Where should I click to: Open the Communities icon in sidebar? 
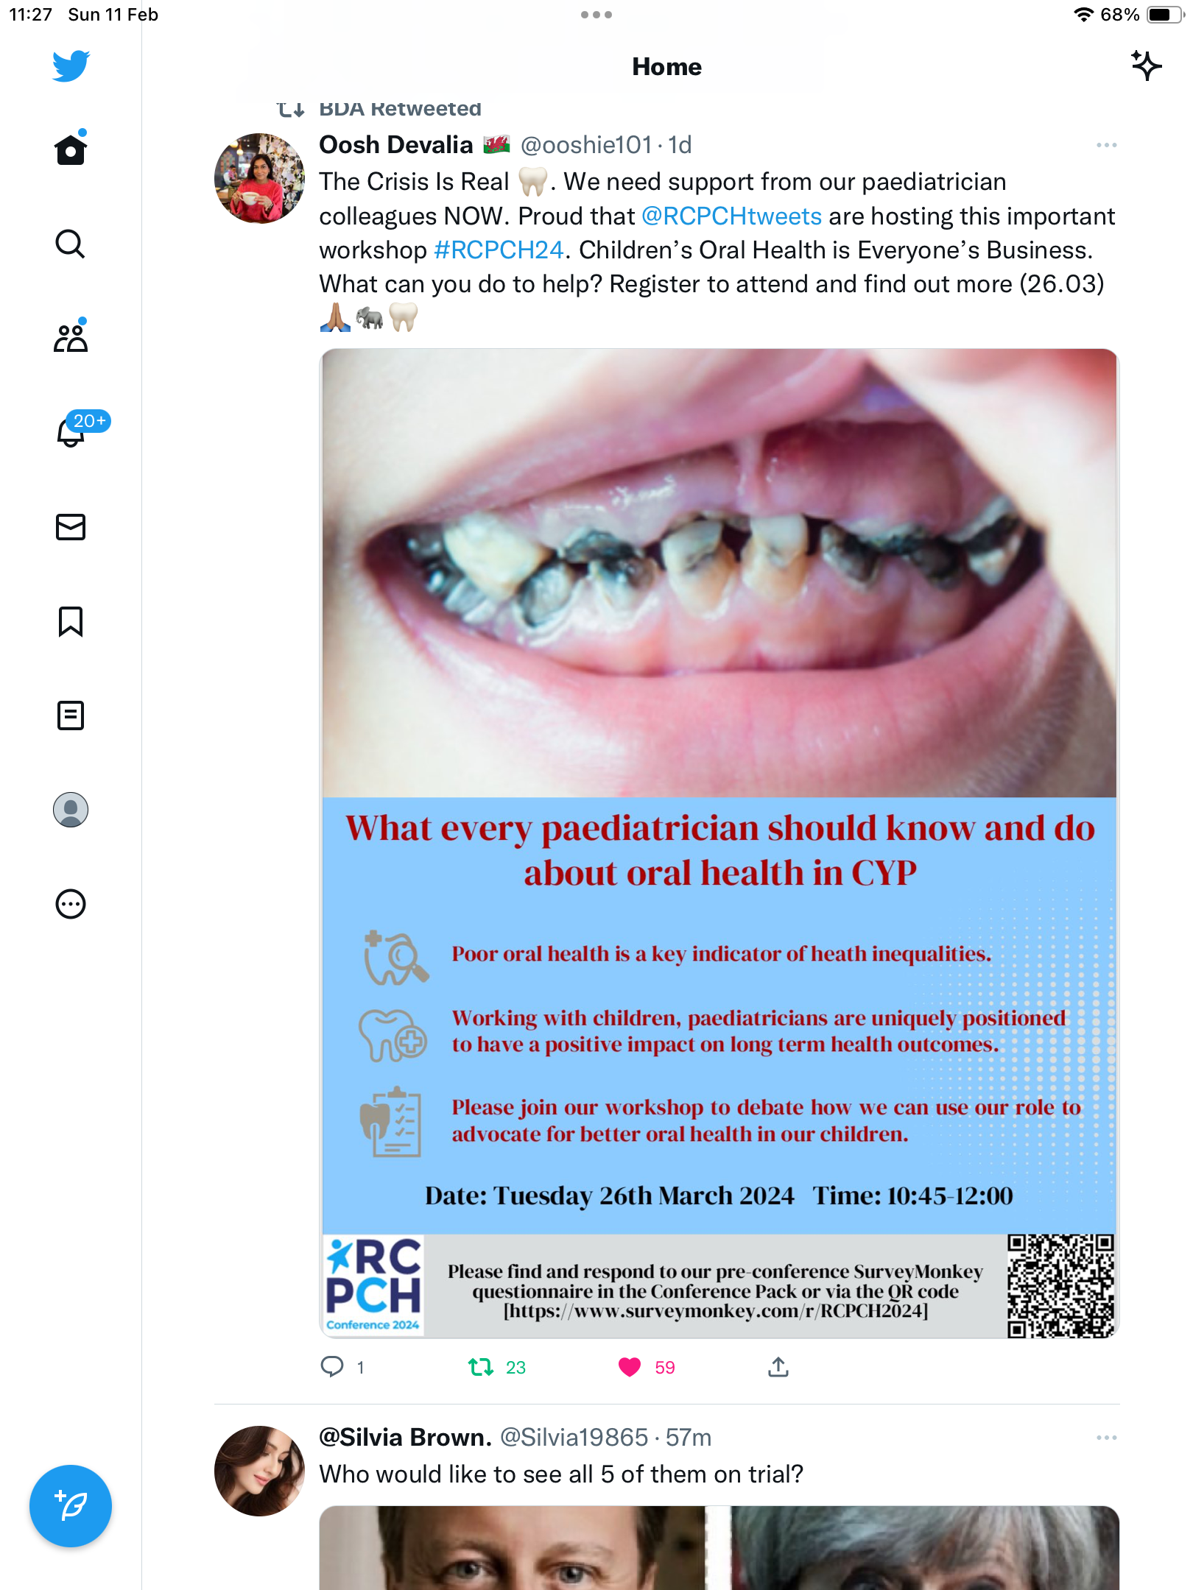71,337
